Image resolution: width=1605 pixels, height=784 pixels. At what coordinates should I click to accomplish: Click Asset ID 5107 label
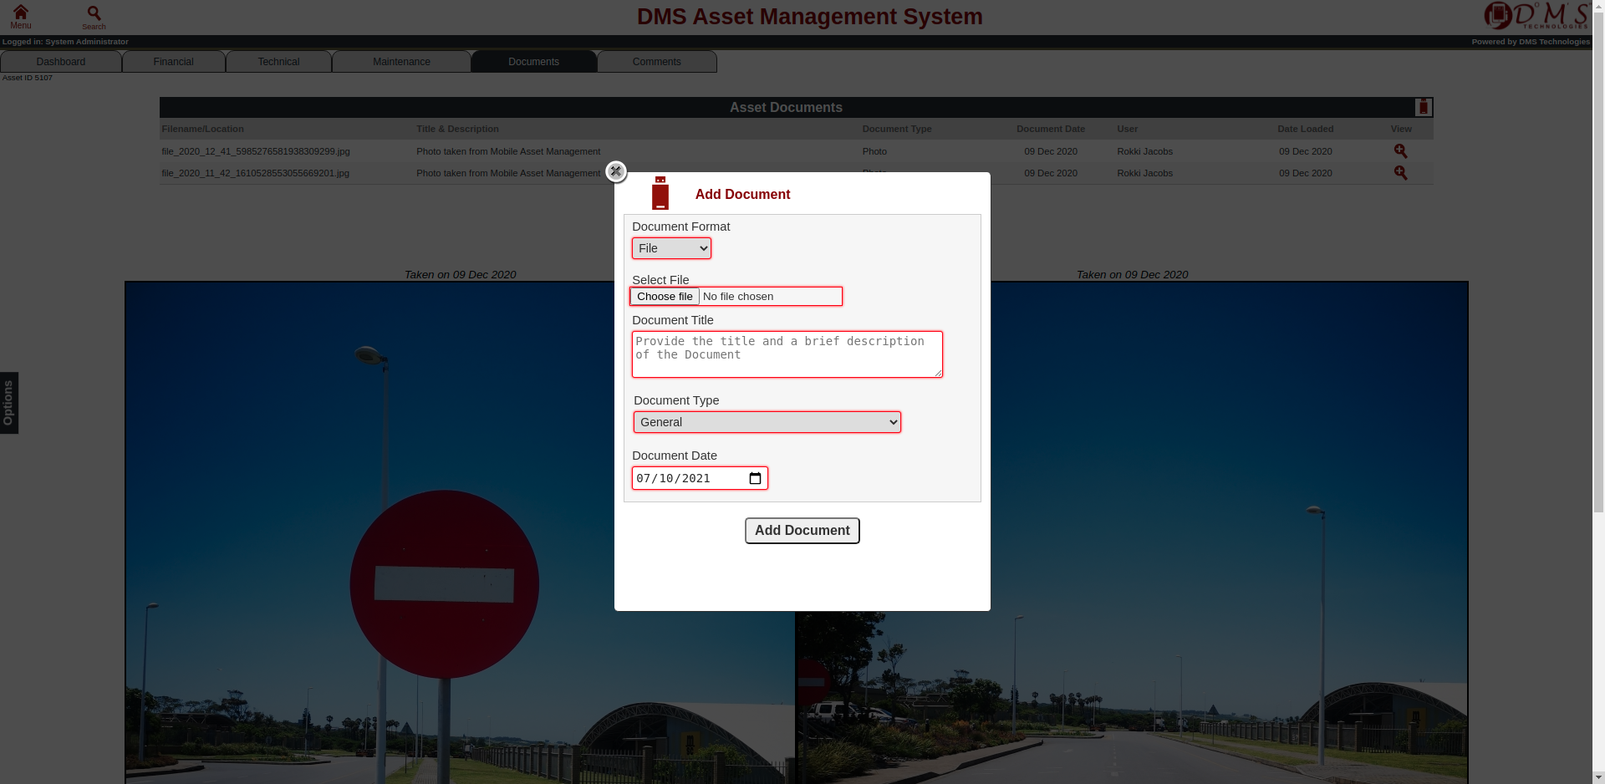pos(27,78)
